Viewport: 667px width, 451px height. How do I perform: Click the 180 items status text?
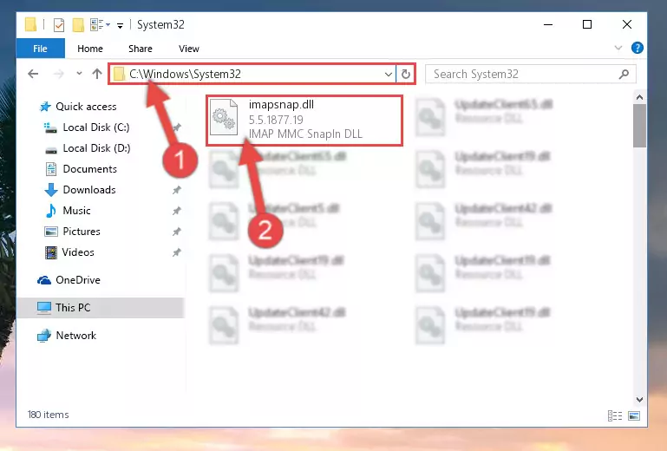[48, 415]
